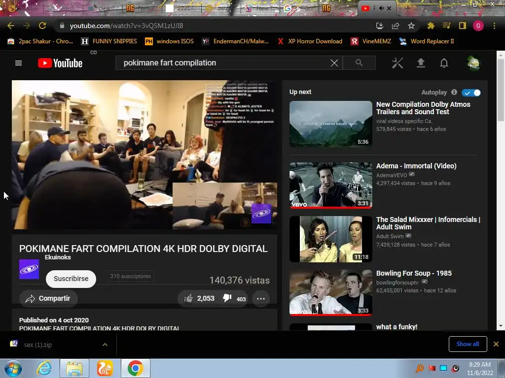Open the Dolby Atmos Trailers video thumbnail
The height and width of the screenshot is (378, 505).
pyautogui.click(x=331, y=124)
